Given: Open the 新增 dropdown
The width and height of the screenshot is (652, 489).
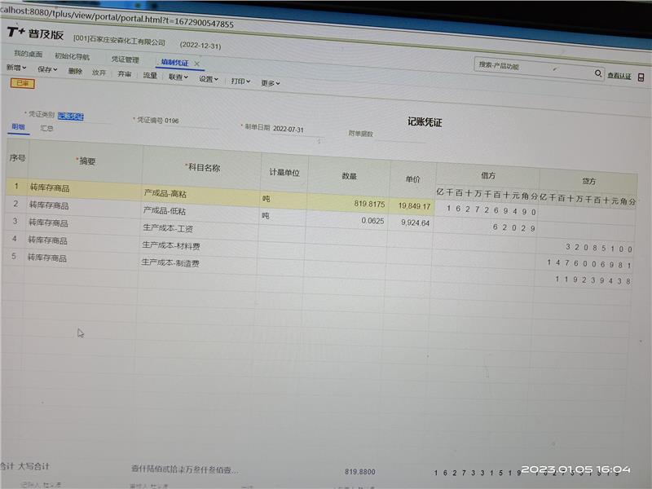Looking at the screenshot, I should 15,68.
